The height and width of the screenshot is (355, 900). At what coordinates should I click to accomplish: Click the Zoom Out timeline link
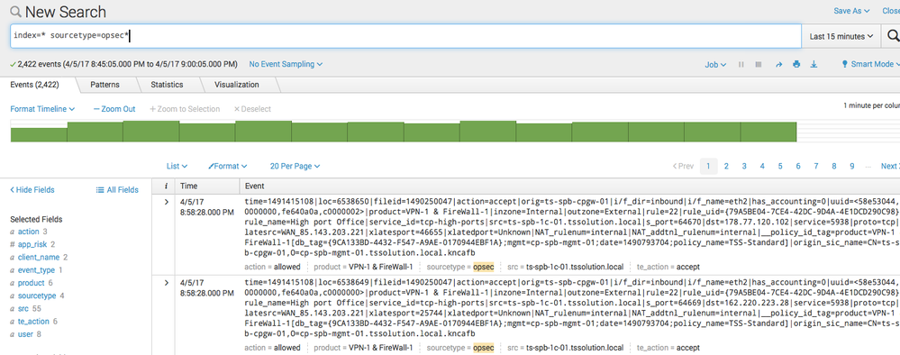point(114,108)
